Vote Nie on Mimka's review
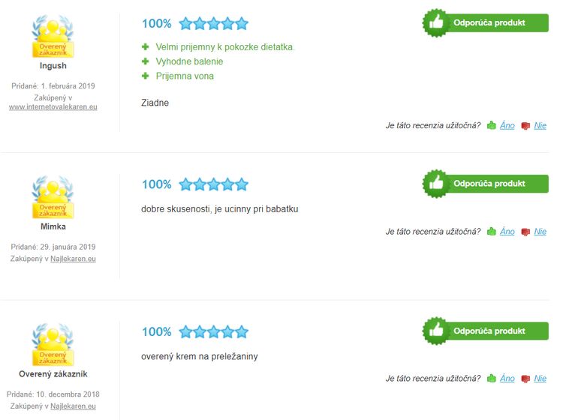The width and height of the screenshot is (563, 420). pyautogui.click(x=540, y=232)
